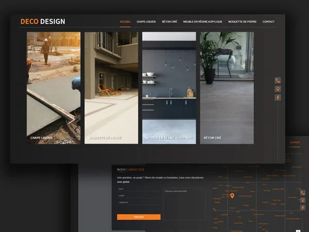
Task: Click the Facebook icon on the lower page
Action: [x=303, y=208]
